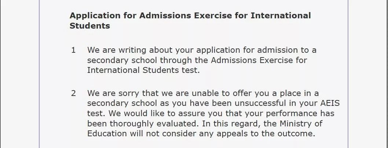The height and width of the screenshot is (148, 388).
Task: Click the line "International Students test."
Action: 143,70
